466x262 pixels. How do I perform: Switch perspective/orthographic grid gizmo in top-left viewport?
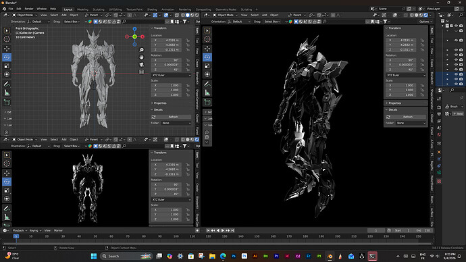[141, 72]
